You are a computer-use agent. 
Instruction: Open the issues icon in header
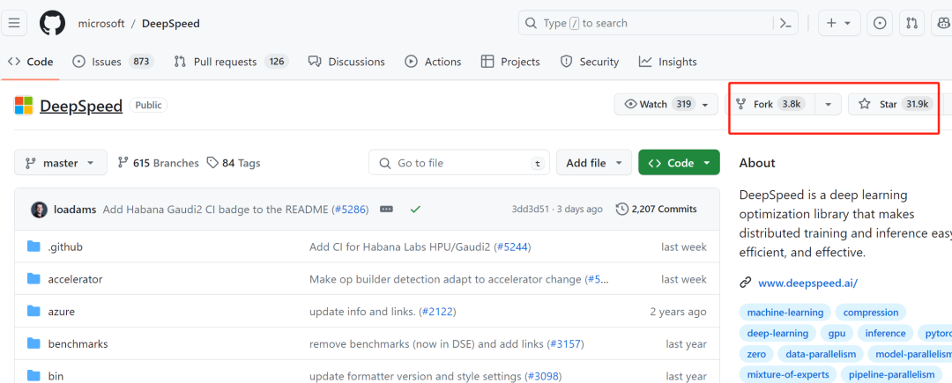[x=880, y=23]
